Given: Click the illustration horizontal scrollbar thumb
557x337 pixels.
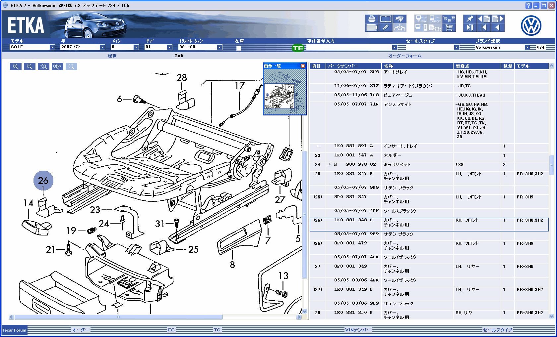Looking at the screenshot, I should click(118, 317).
